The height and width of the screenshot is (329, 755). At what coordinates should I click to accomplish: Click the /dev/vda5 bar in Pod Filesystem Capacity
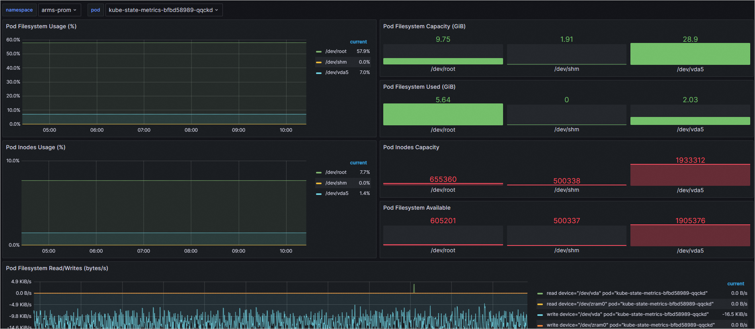pos(690,54)
